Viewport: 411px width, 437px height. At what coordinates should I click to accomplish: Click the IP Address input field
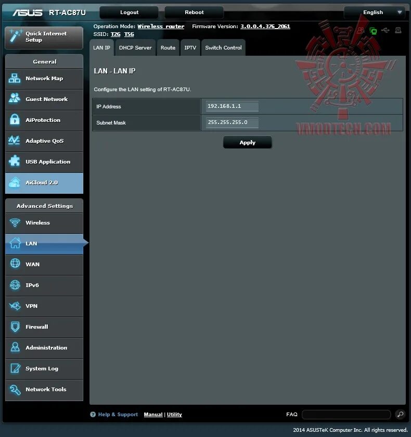(x=232, y=106)
